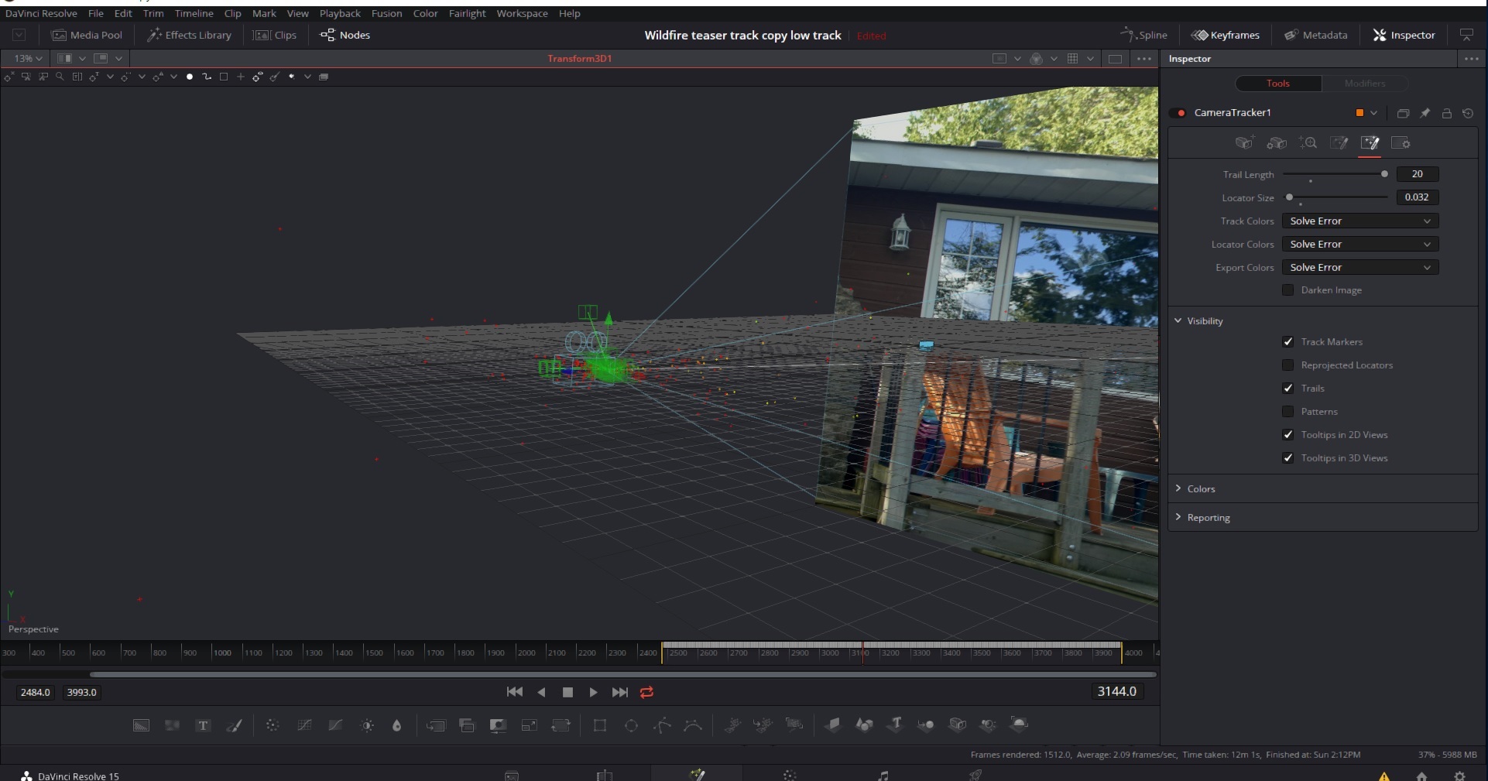
Task: Enable Reprojected Locators checkbox
Action: (1288, 365)
